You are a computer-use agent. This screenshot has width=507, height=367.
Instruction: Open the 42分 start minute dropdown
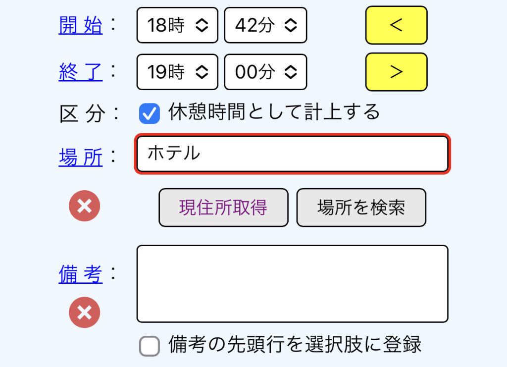[x=265, y=25]
